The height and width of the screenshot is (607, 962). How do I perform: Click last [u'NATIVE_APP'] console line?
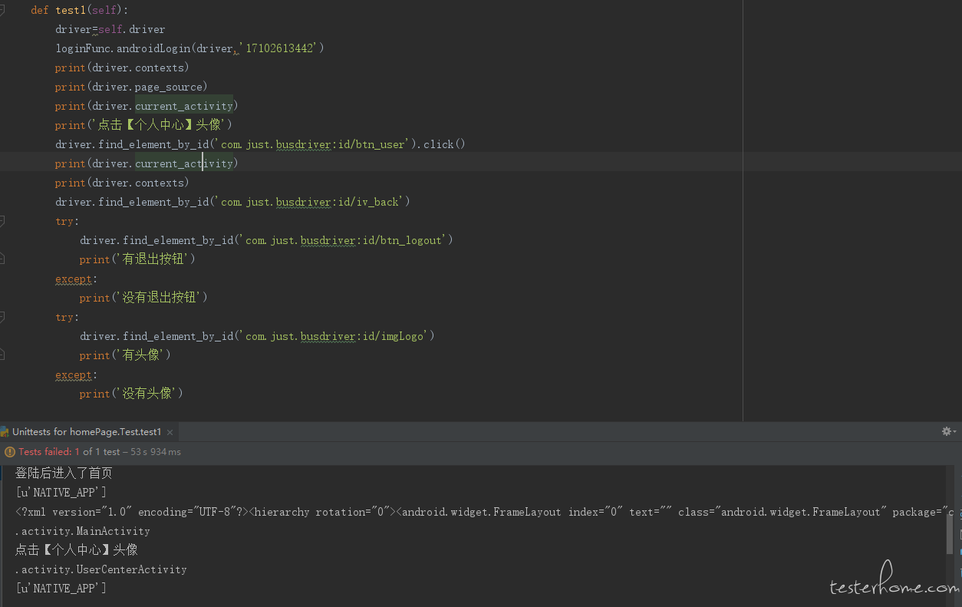61,589
